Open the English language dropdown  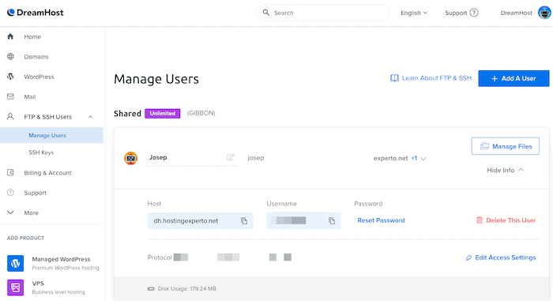[x=414, y=13]
